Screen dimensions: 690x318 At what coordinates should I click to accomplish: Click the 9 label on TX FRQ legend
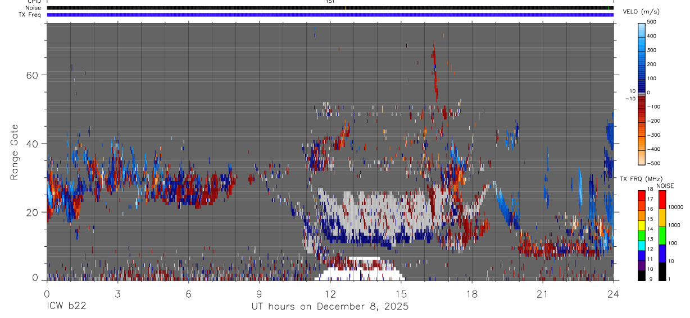point(651,279)
